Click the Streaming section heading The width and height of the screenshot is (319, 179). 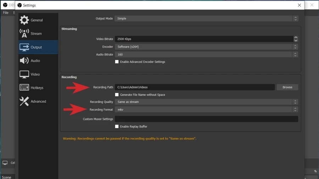69,29
